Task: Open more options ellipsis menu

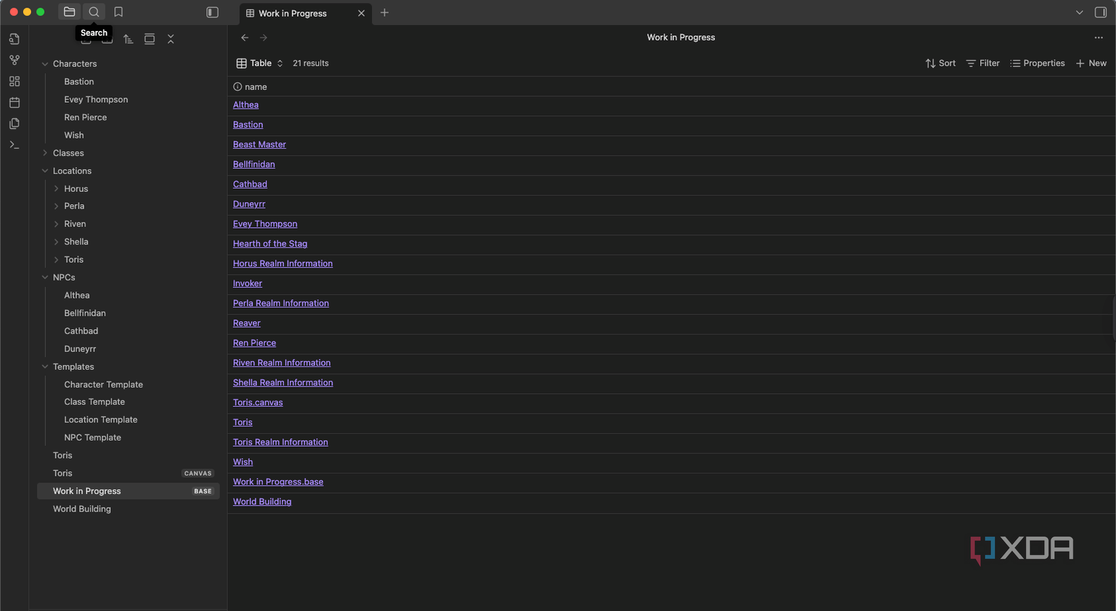Action: [1098, 38]
